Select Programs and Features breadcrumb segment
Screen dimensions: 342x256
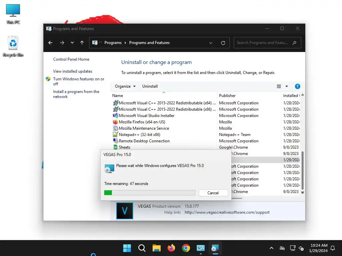click(149, 43)
